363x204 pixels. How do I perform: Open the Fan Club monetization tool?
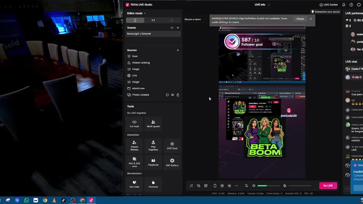click(134, 184)
